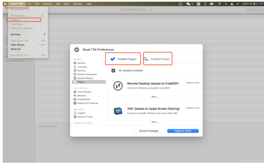The image size is (264, 163).
Task: Click the 'No details available' text
Action: click(47, 126)
